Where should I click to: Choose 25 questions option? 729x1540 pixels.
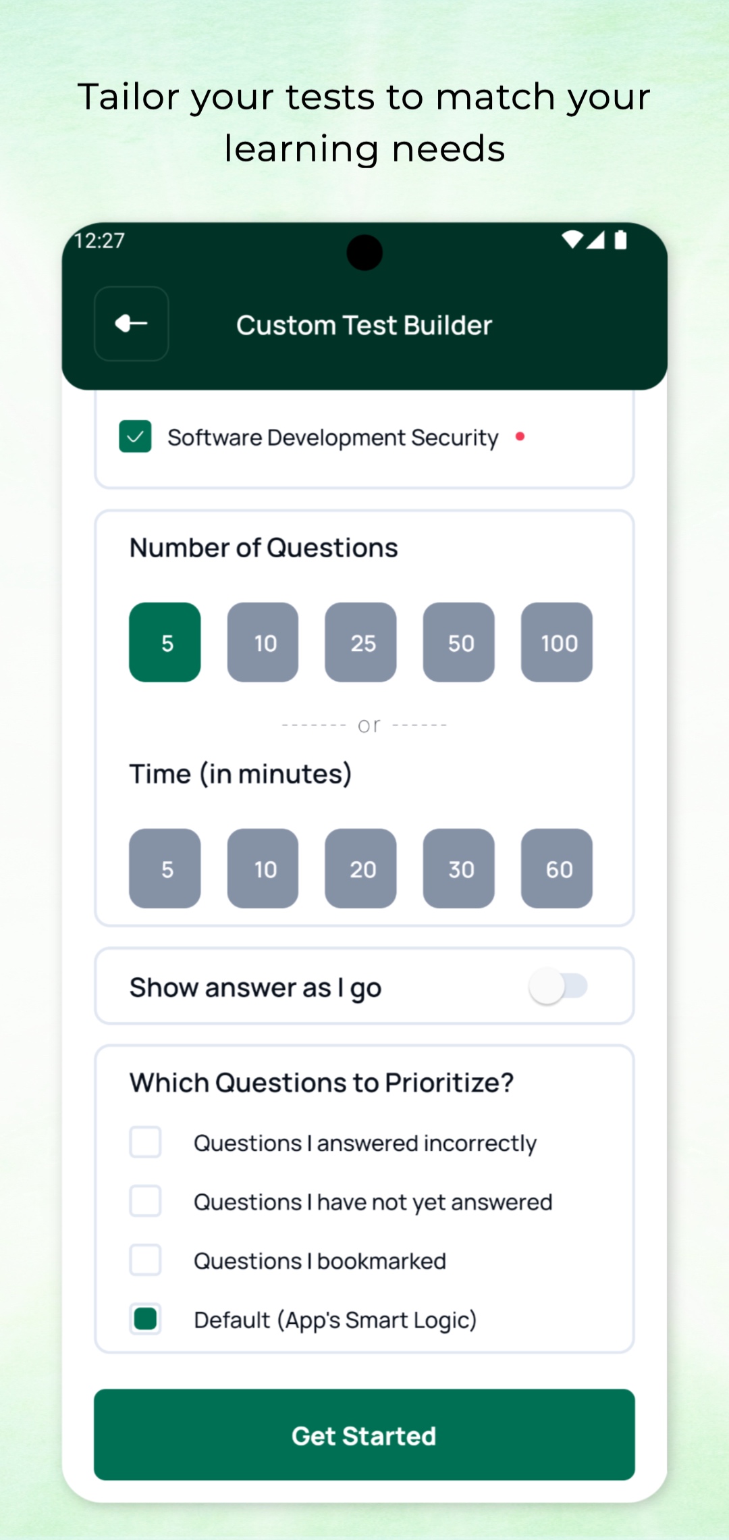coord(360,642)
